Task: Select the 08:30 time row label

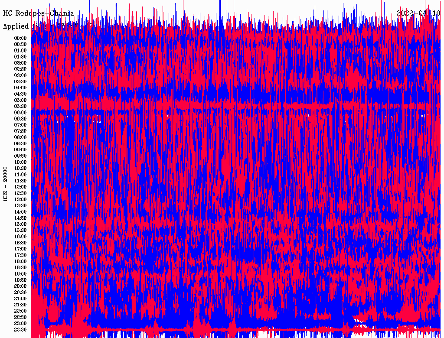Action: coord(20,143)
